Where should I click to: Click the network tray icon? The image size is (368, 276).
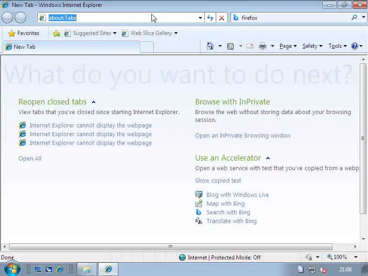click(312, 270)
